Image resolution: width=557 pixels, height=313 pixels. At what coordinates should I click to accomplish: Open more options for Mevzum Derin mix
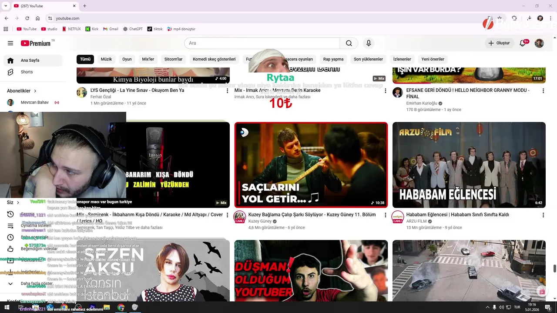[x=385, y=91]
